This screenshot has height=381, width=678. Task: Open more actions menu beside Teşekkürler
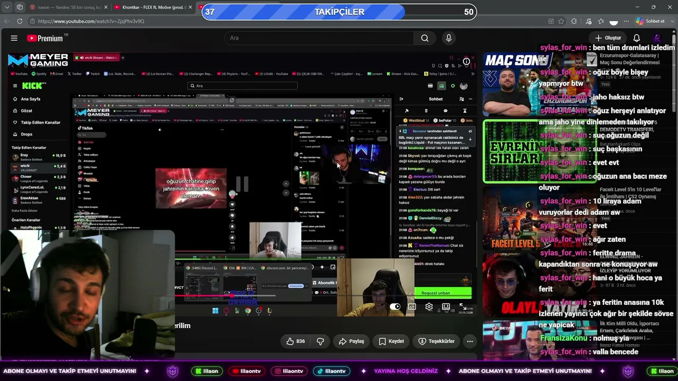click(470, 341)
